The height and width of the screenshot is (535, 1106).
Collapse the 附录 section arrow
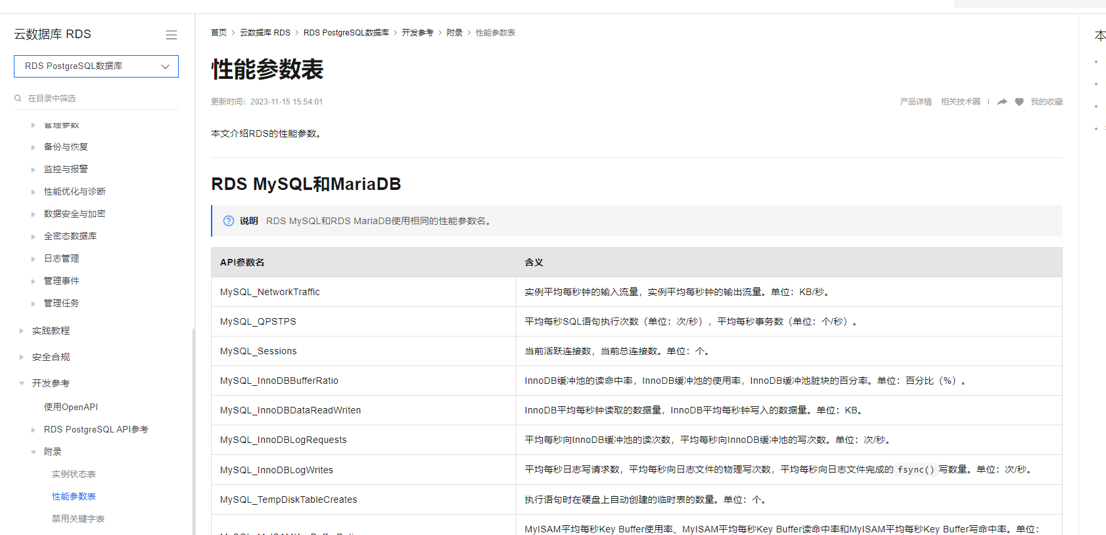pyautogui.click(x=34, y=452)
